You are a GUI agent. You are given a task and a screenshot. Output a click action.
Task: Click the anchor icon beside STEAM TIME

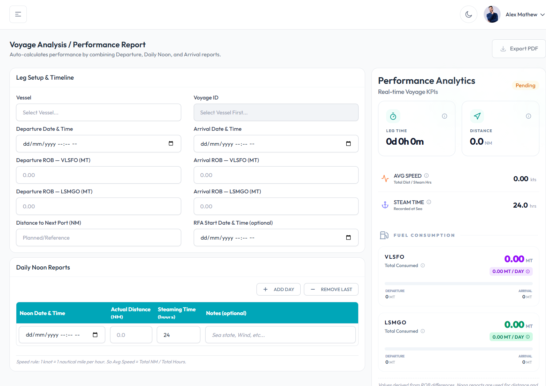point(385,205)
